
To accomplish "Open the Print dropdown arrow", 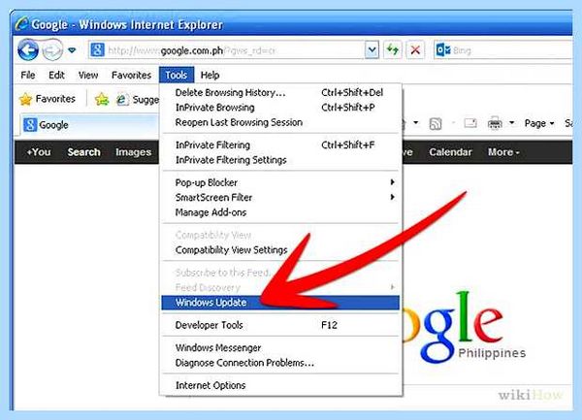I will 512,123.
